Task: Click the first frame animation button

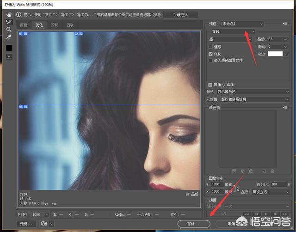Action: pos(247,214)
